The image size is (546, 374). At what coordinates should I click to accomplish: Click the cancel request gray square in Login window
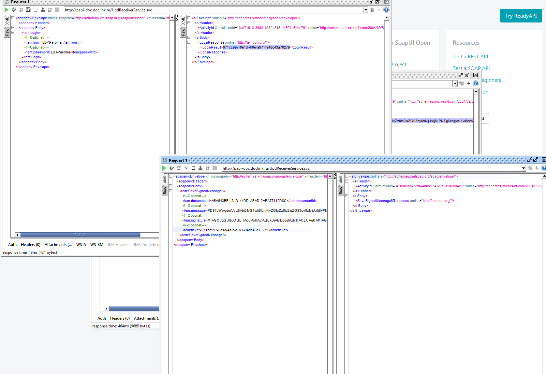pyautogui.click(x=57, y=10)
